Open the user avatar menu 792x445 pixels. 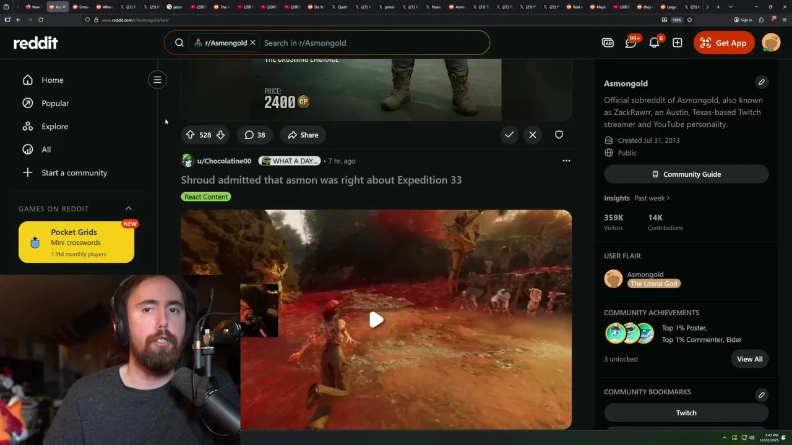point(771,43)
